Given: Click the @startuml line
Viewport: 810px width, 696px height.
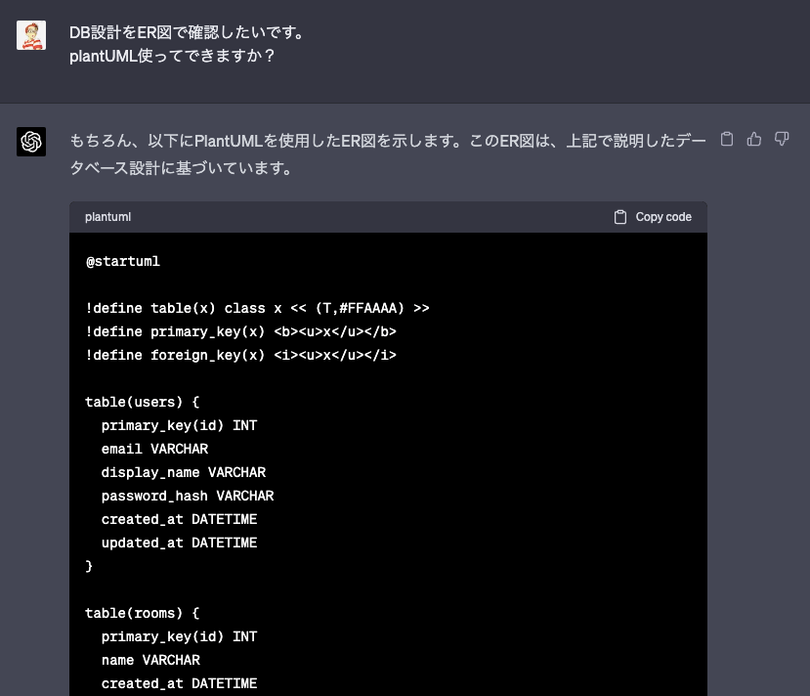Looking at the screenshot, I should 123,261.
